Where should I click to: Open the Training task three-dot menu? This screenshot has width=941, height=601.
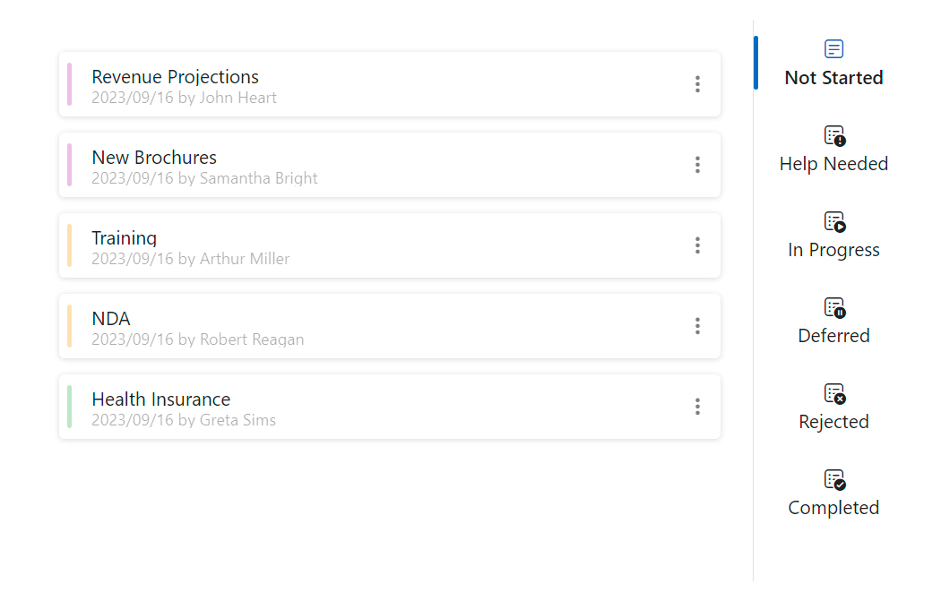click(x=697, y=245)
